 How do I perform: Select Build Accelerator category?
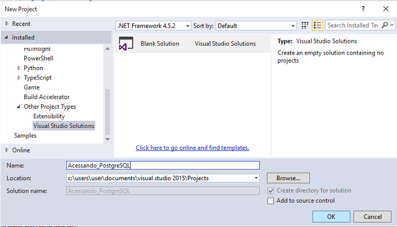pos(47,97)
